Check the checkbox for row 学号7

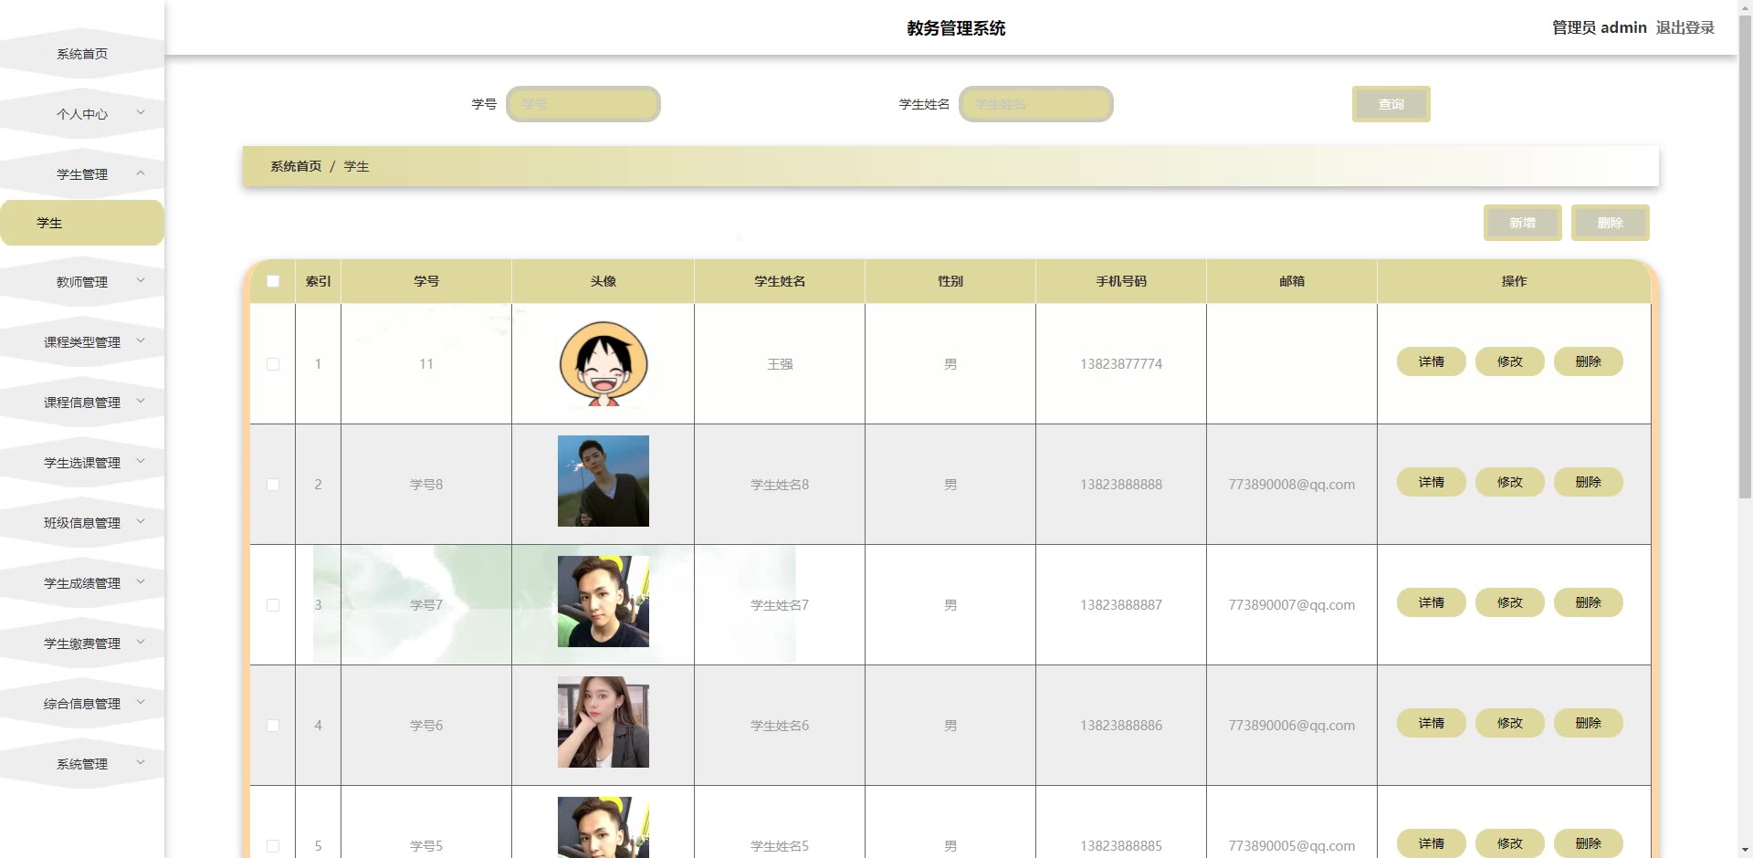click(x=273, y=605)
